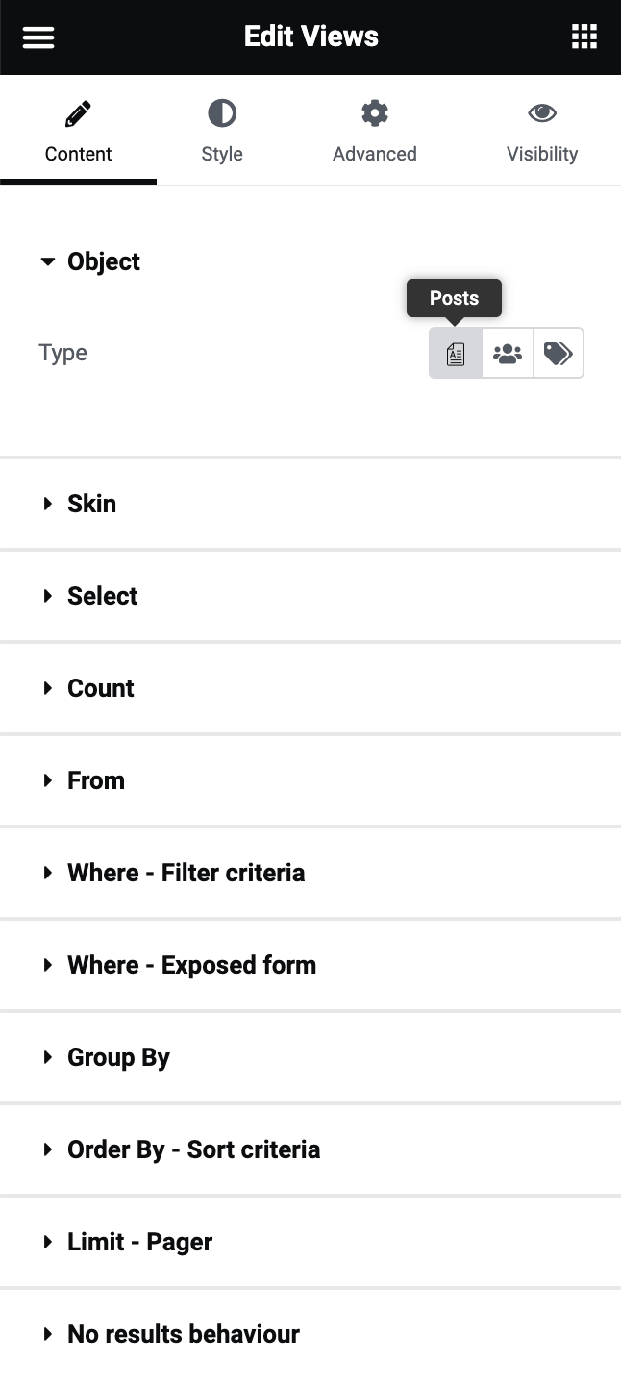Click the eye Visibility icon
Viewport: 621px width, 1384px height.
(542, 114)
